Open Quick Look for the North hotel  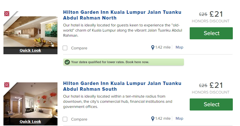[x=30, y=51]
